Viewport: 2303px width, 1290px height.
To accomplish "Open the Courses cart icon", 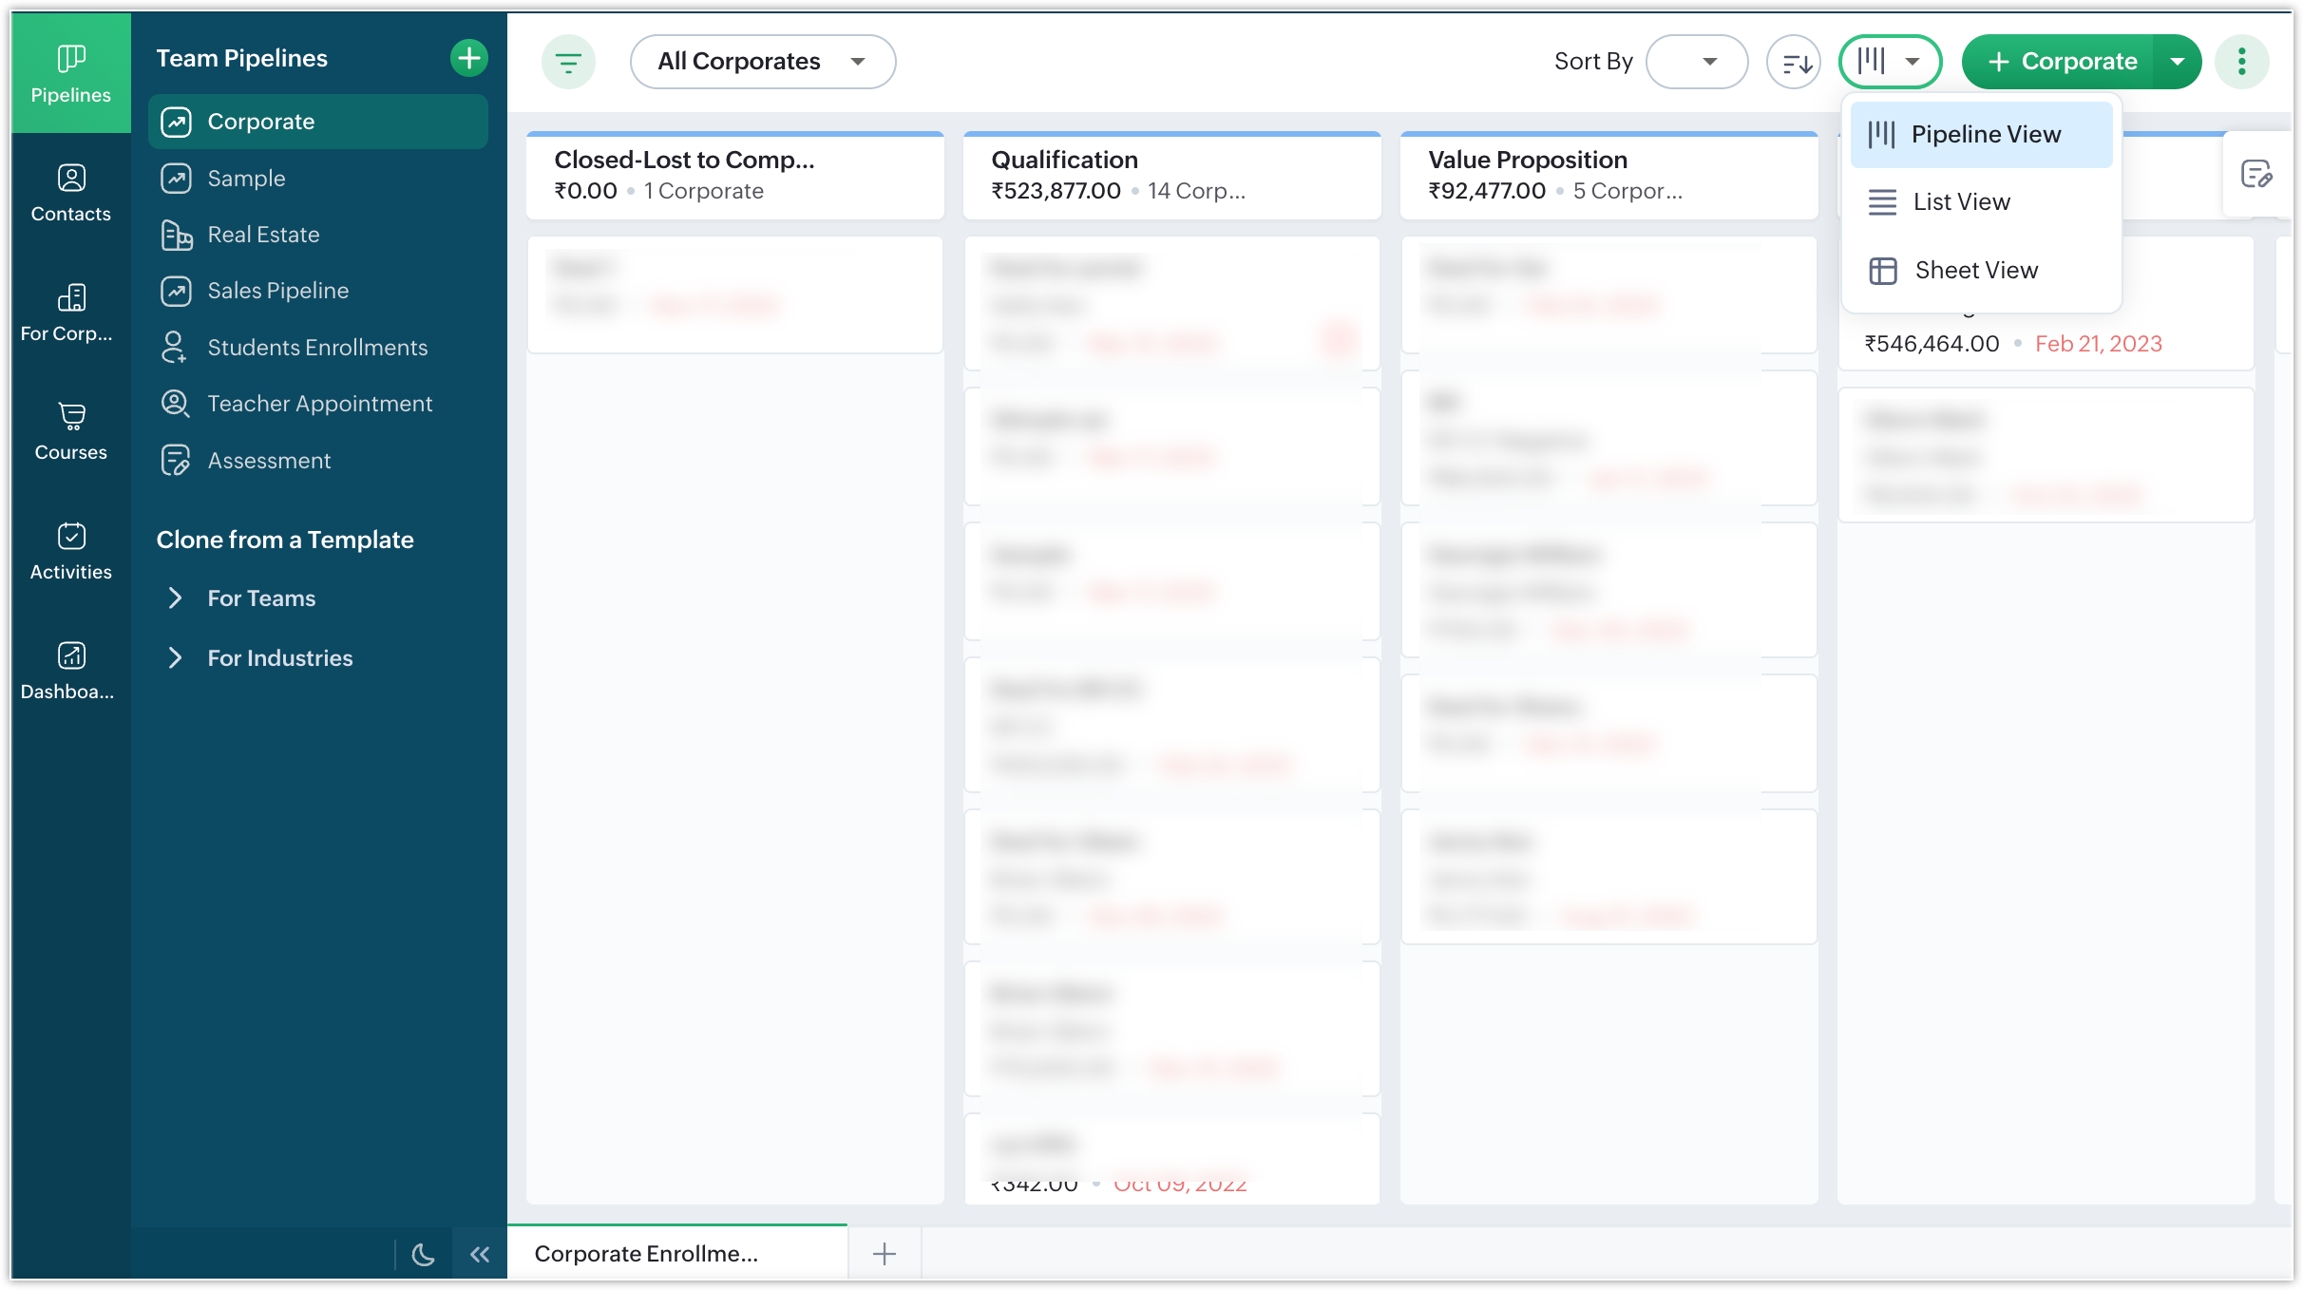I will point(70,430).
